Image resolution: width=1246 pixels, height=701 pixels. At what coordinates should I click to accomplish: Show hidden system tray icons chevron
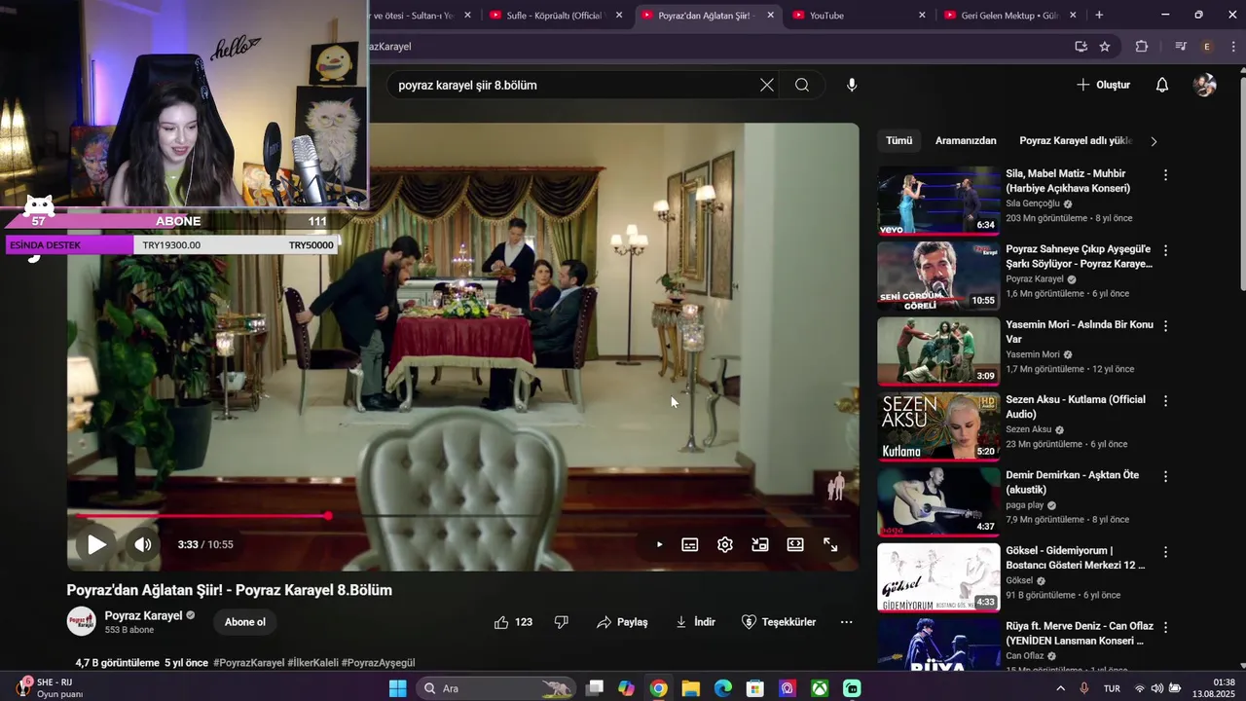coord(1060,688)
